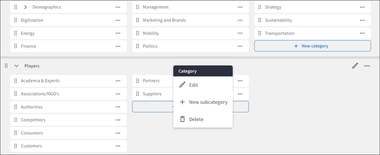Image resolution: width=380 pixels, height=155 pixels.
Task: Click the pencil icon beside Players section
Action: pyautogui.click(x=355, y=66)
